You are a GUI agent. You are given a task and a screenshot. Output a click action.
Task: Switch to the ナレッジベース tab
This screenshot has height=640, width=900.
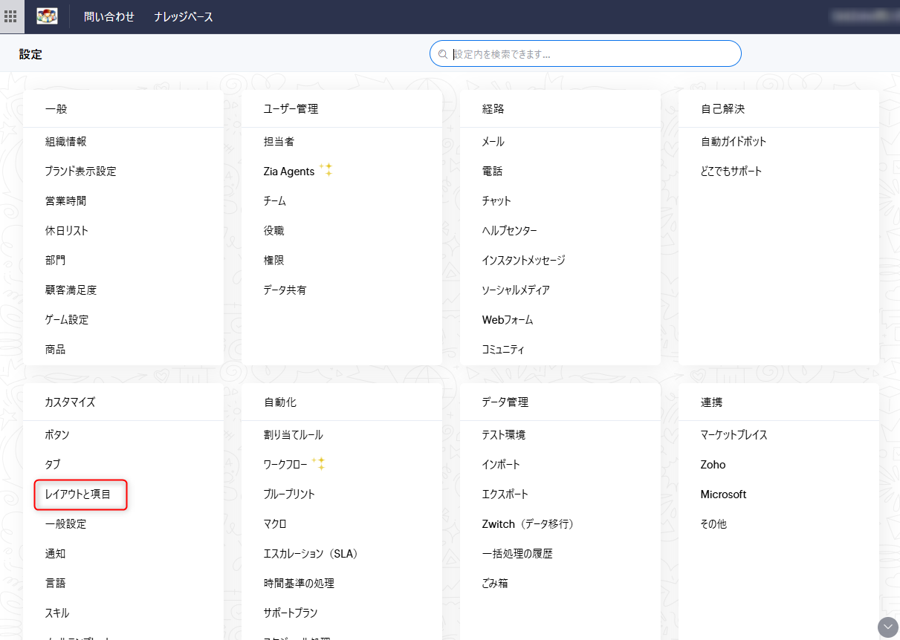coord(184,16)
